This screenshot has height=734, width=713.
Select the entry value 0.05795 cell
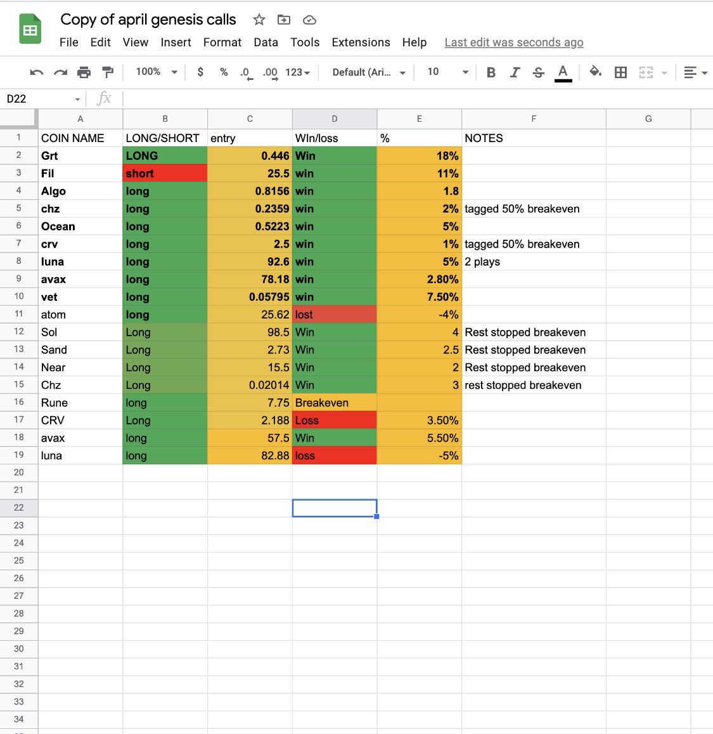pyautogui.click(x=250, y=297)
